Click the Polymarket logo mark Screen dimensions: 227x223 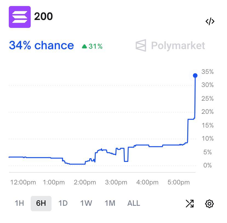click(141, 45)
